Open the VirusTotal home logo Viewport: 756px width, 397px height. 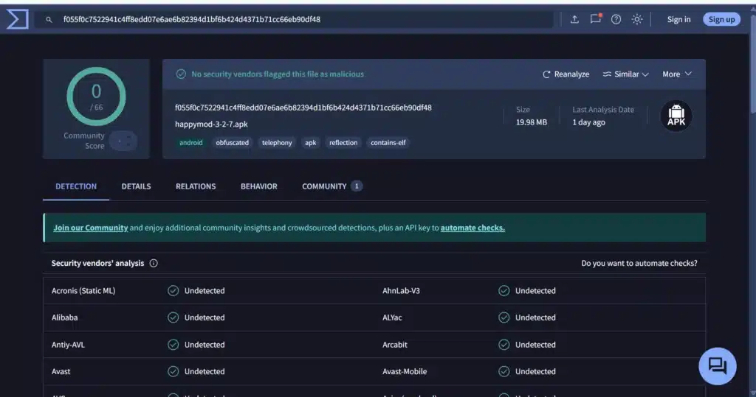point(18,19)
